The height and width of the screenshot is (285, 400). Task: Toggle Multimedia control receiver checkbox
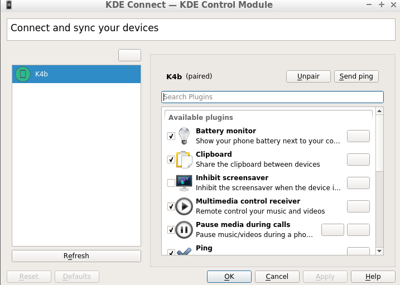[171, 206]
